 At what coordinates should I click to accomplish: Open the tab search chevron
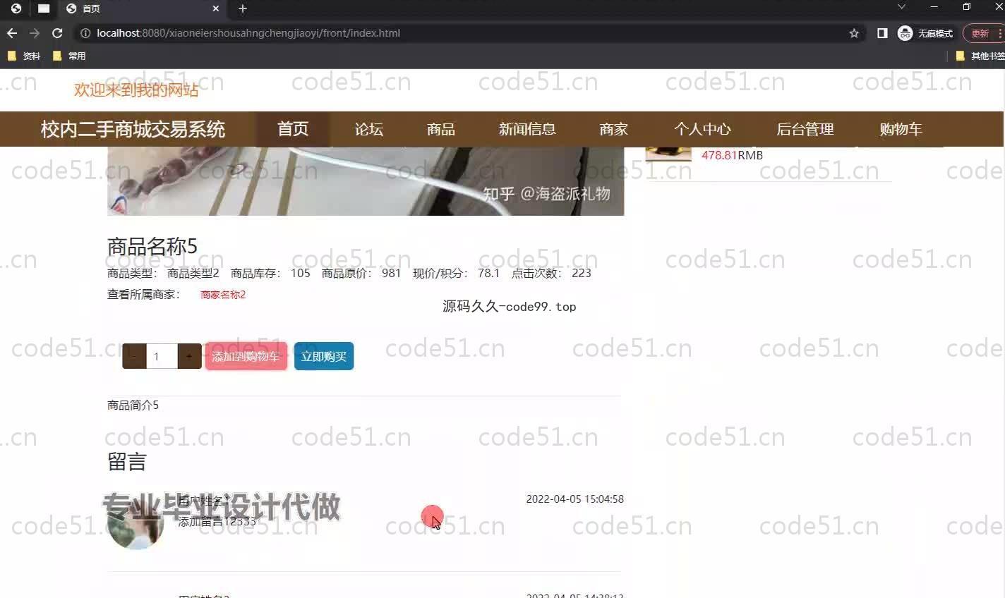[901, 6]
